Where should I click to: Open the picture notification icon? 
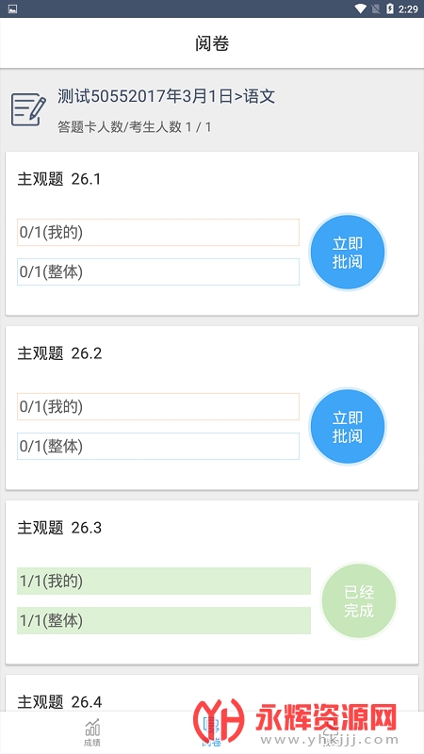click(12, 8)
